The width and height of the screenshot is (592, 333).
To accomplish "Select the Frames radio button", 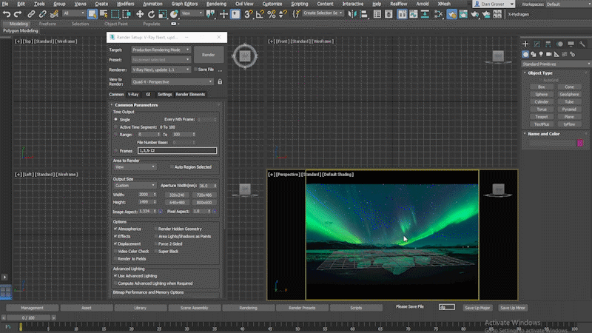I will coord(116,150).
